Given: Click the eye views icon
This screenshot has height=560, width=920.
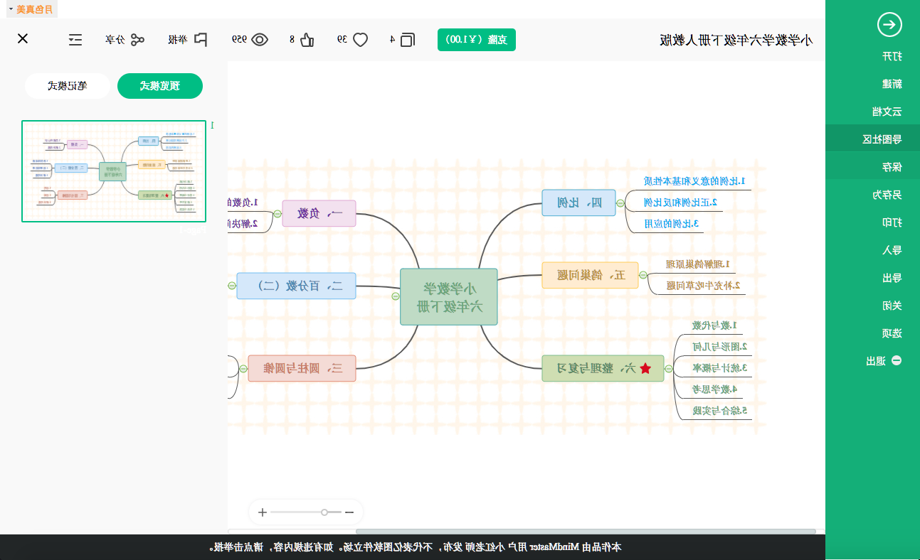Looking at the screenshot, I should 260,40.
